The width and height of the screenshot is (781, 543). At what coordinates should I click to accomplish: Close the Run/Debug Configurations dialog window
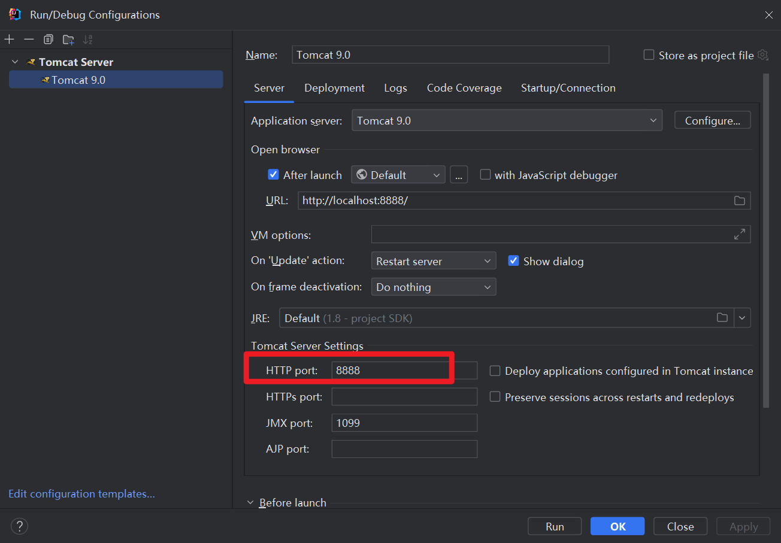(x=769, y=15)
